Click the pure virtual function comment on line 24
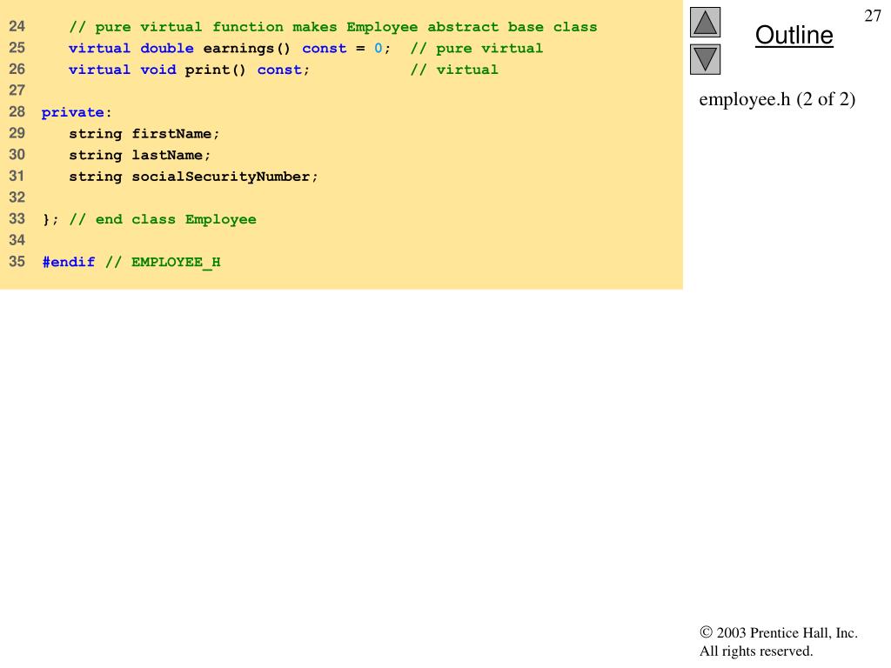 [x=333, y=27]
